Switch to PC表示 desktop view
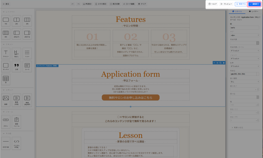 click(87, 4)
